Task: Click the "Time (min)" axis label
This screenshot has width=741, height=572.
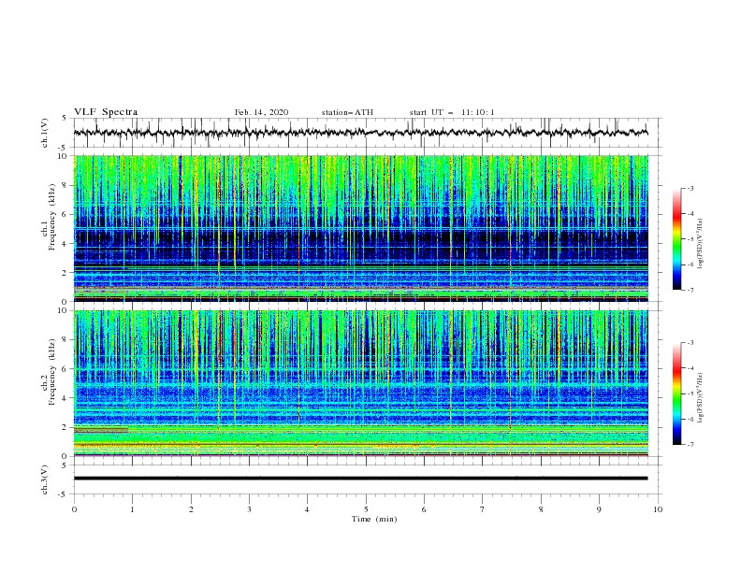Action: pos(374,519)
